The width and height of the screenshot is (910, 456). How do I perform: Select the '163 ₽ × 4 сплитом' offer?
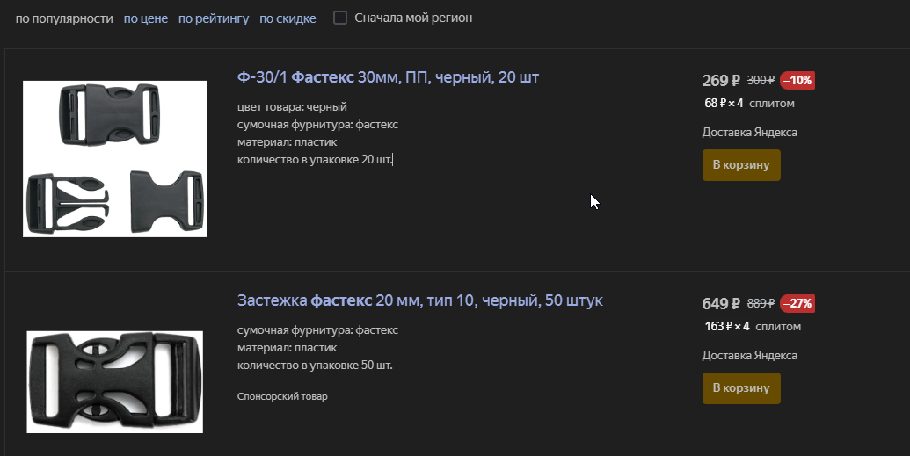tap(753, 327)
